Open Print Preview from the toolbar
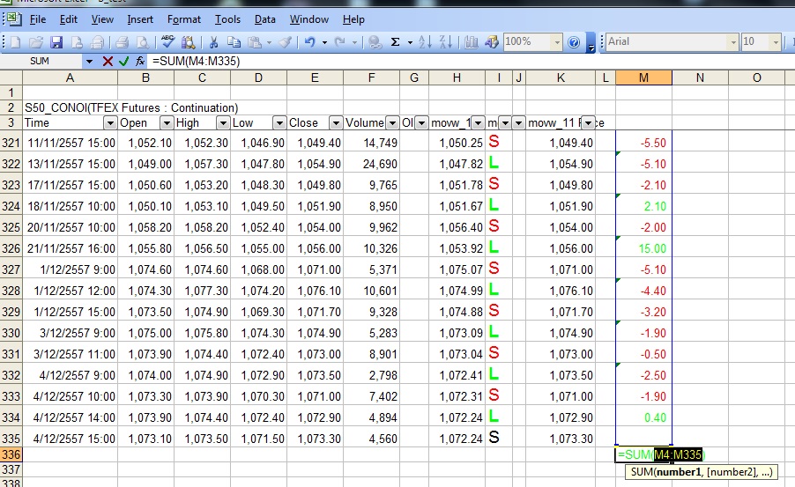795x487 pixels. (x=144, y=42)
